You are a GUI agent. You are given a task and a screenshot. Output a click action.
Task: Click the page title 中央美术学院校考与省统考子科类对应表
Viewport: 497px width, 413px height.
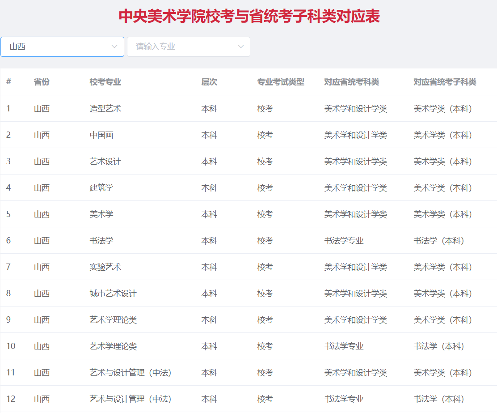(249, 16)
